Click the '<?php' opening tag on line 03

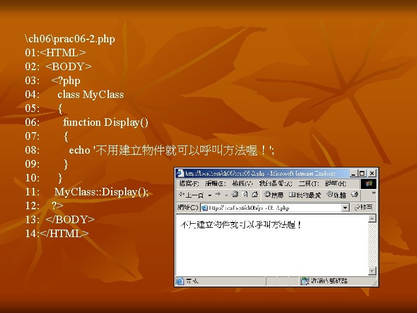65,81
